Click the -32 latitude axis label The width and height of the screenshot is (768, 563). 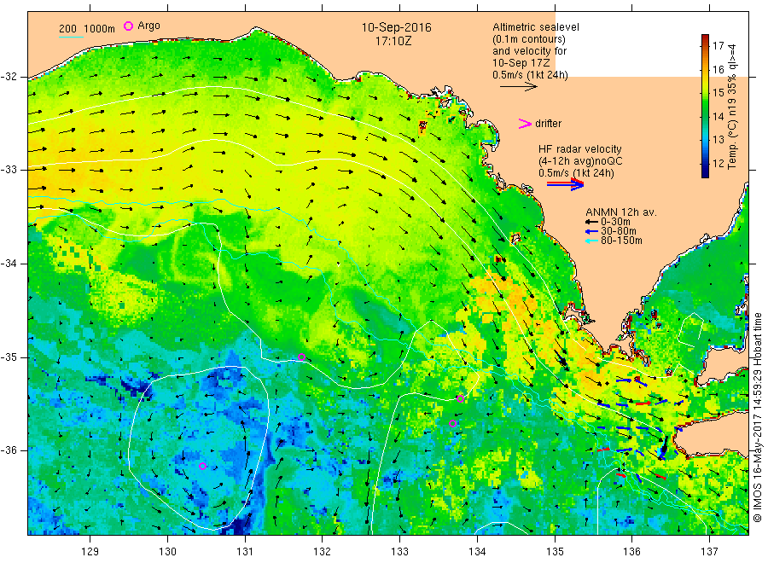coord(9,77)
